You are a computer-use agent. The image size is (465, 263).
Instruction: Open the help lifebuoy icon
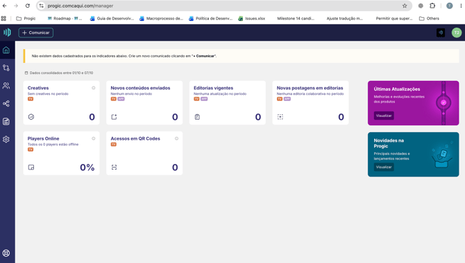(x=6, y=253)
